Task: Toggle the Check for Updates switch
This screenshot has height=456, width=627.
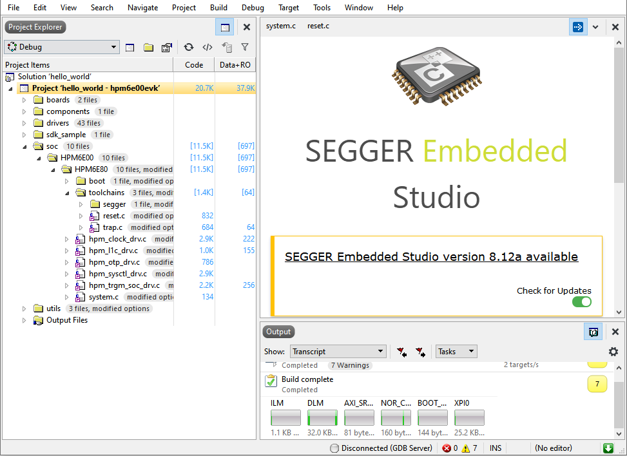Action: 581,301
